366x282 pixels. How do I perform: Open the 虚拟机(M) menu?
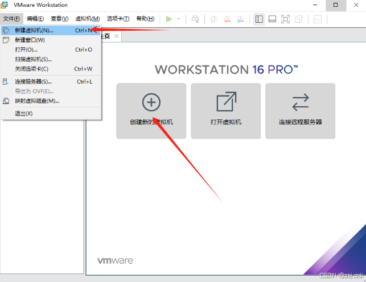pyautogui.click(x=88, y=19)
